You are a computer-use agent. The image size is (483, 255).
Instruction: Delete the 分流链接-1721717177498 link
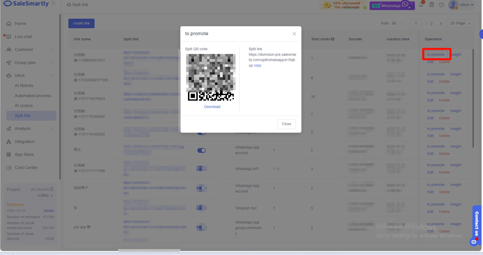click(444, 172)
